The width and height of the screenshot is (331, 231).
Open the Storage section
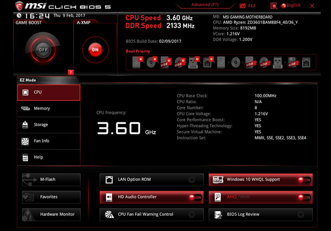click(49, 125)
